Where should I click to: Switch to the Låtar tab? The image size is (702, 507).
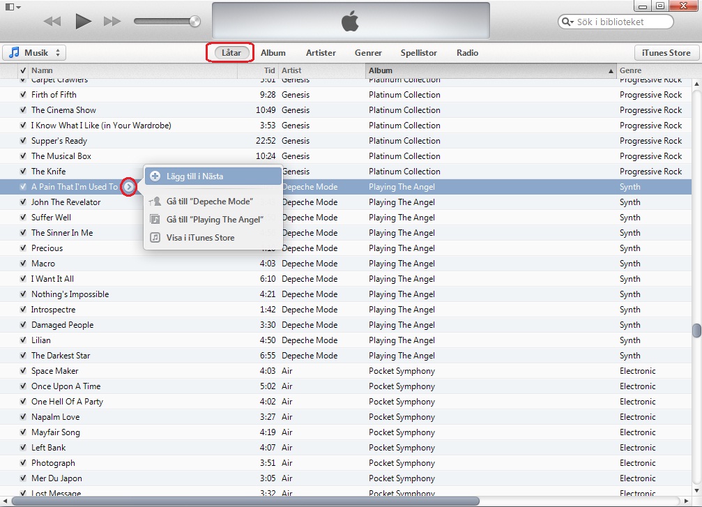pyautogui.click(x=231, y=52)
